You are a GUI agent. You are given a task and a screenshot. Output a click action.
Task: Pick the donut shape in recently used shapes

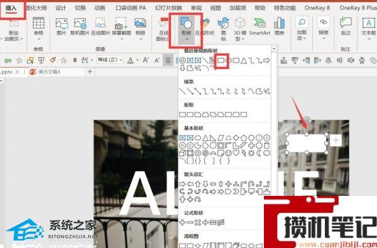coord(182,60)
